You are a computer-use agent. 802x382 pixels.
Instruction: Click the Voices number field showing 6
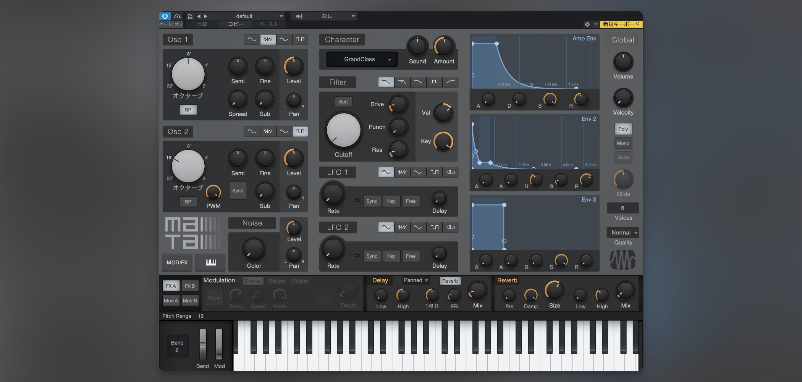[x=623, y=208]
